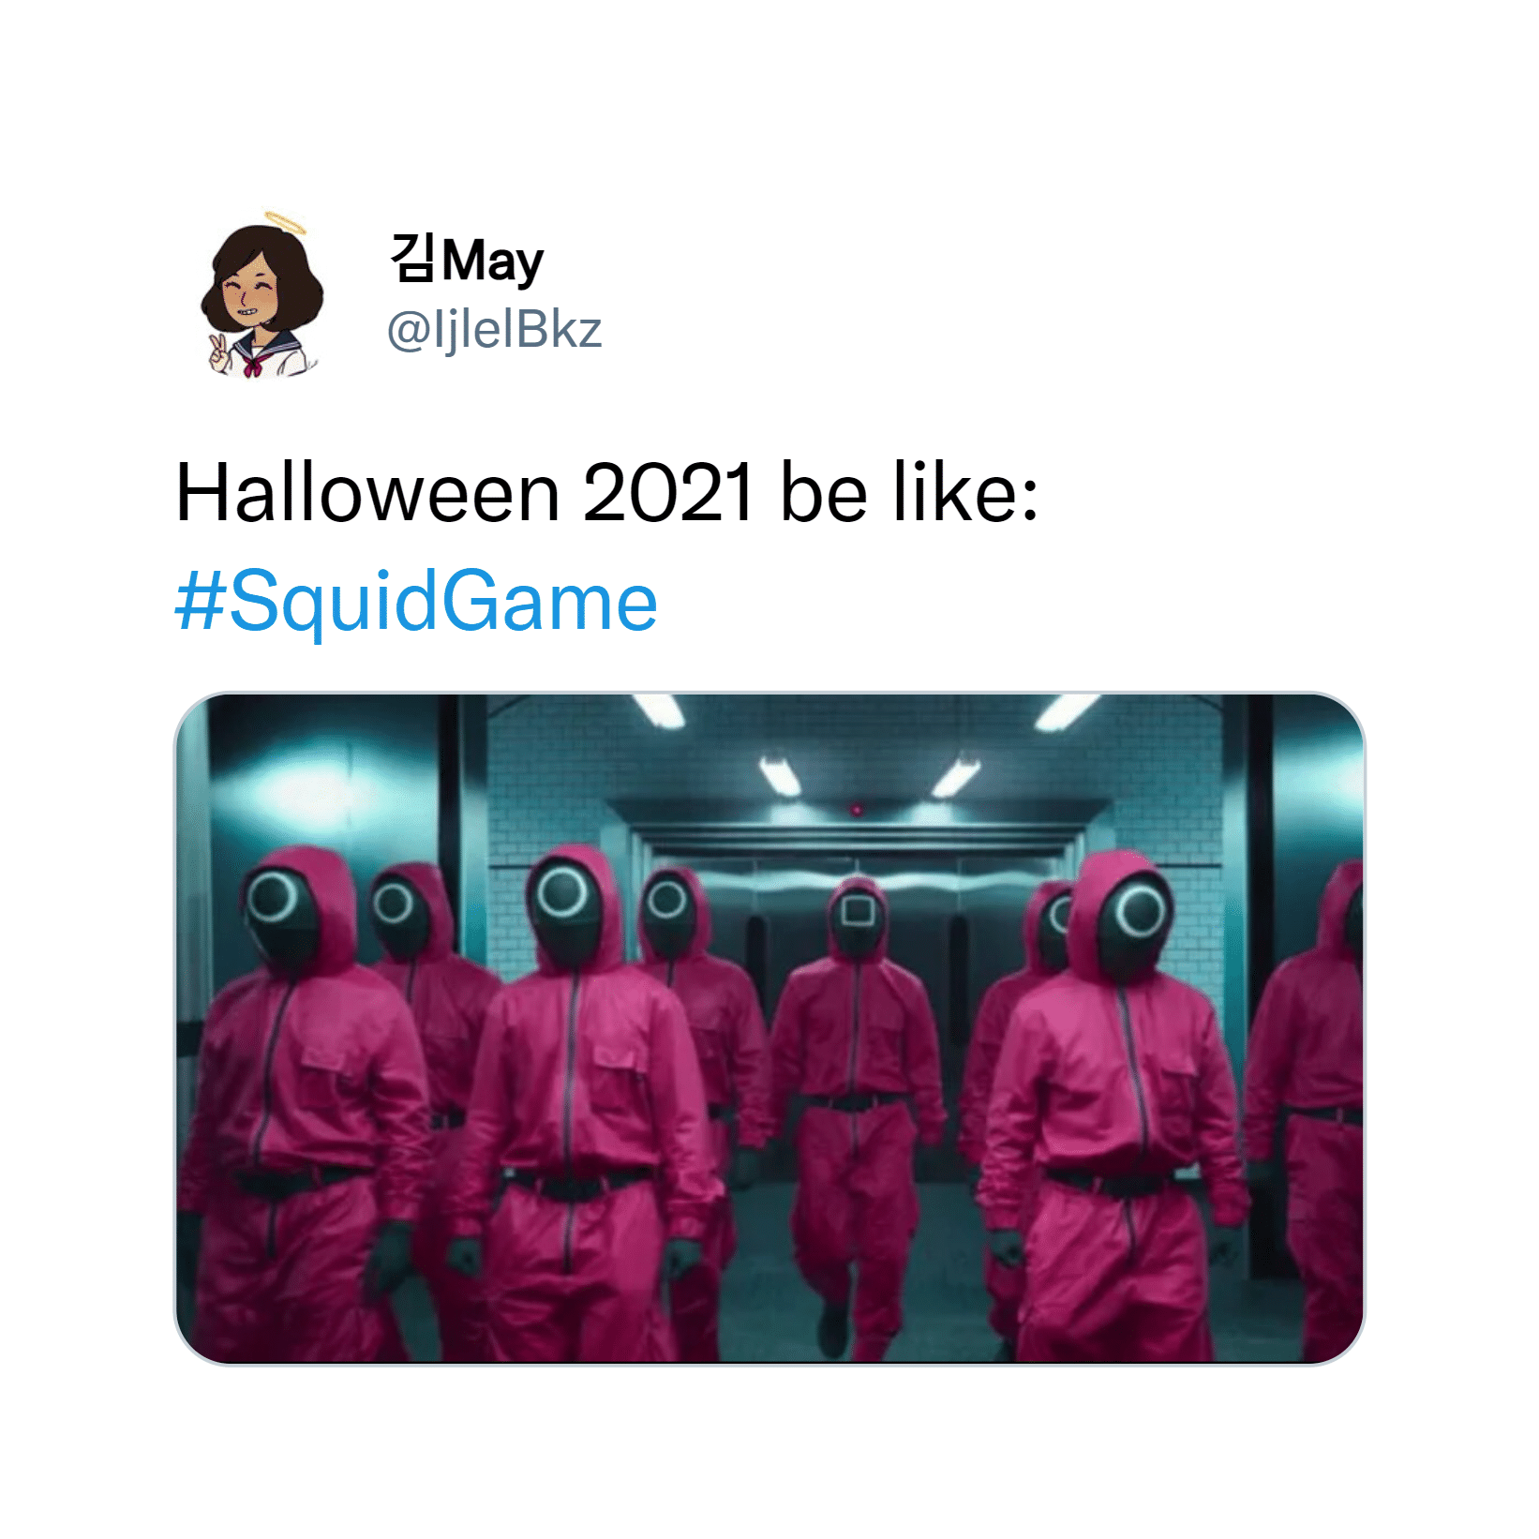
Task: Click the top-left fluorescent ceiling light
Action: 660,710
